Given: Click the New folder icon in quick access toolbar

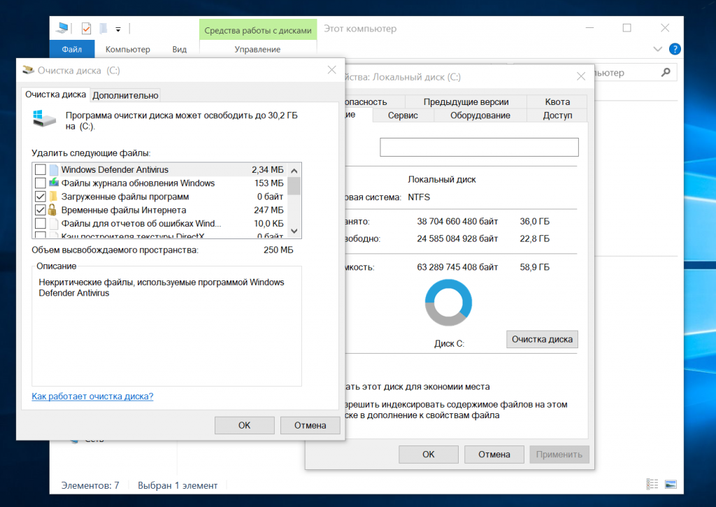Looking at the screenshot, I should [103, 28].
